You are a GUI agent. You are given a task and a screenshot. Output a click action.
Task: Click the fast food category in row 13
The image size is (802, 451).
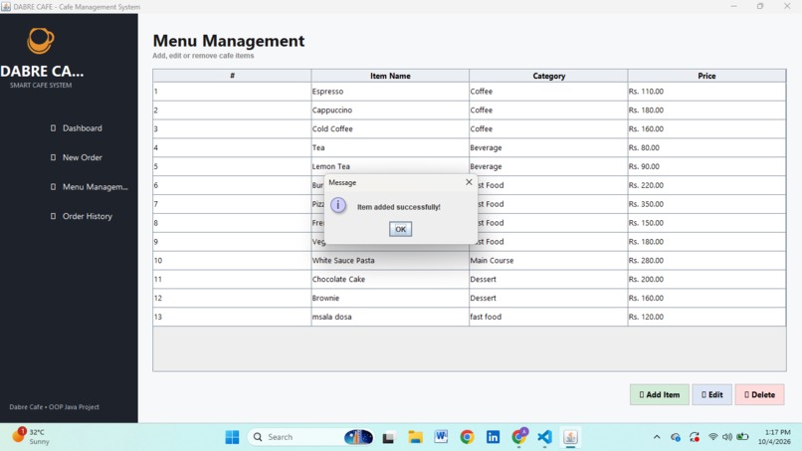coord(548,317)
